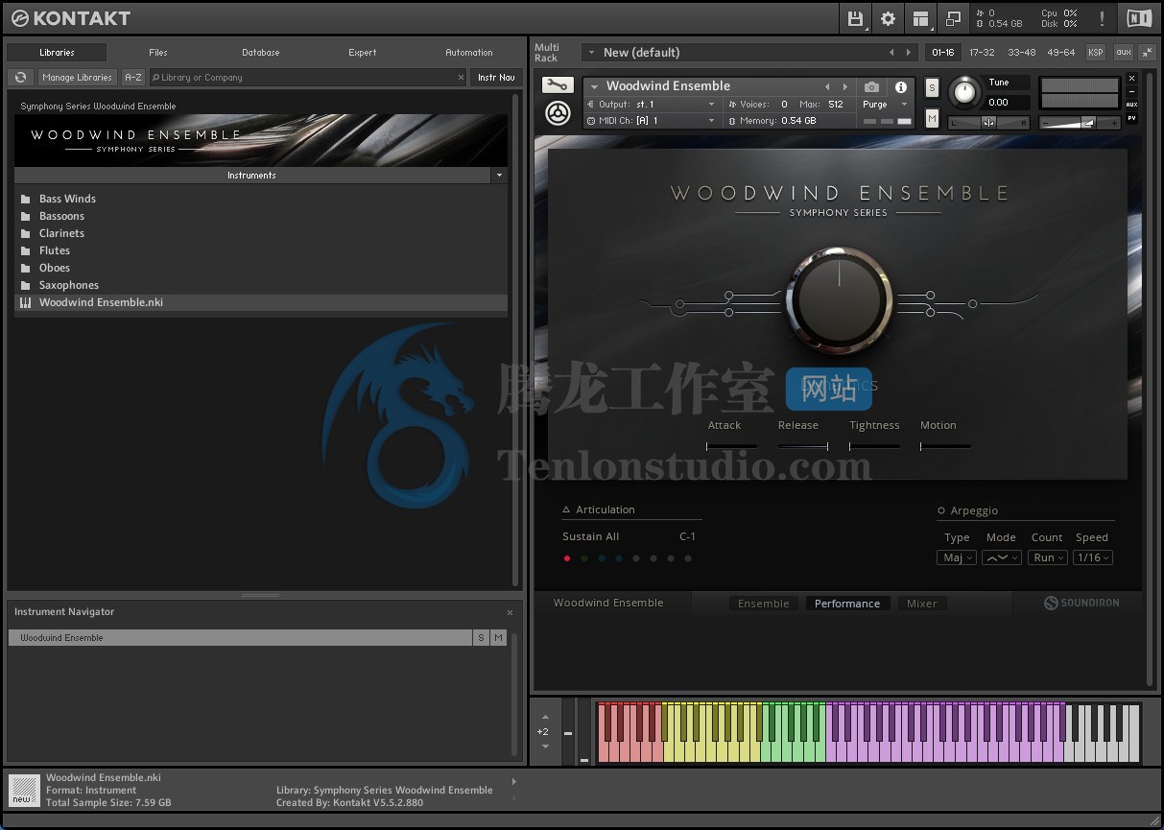Load next multi with the right arrow
This screenshot has height=830, width=1164.
point(910,53)
